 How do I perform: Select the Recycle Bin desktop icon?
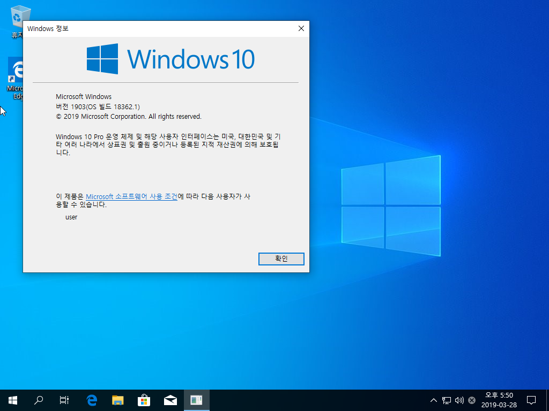click(x=17, y=21)
